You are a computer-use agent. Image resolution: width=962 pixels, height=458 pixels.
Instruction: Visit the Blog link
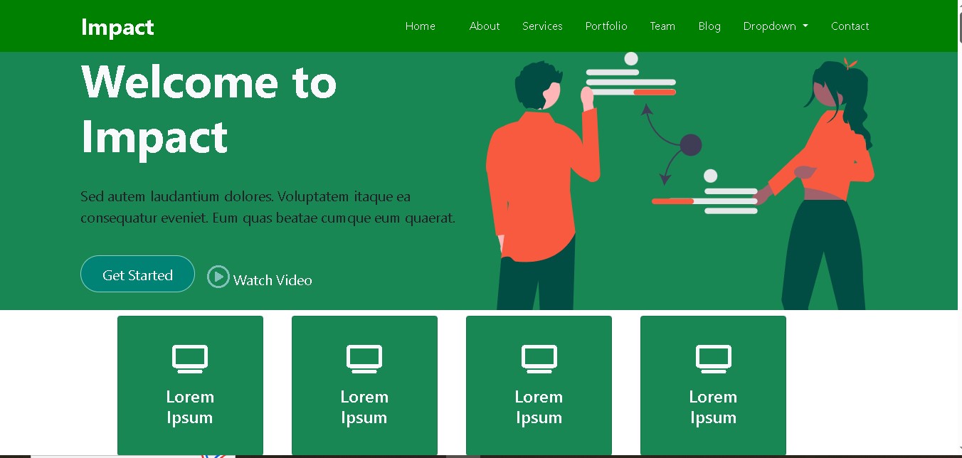click(709, 26)
